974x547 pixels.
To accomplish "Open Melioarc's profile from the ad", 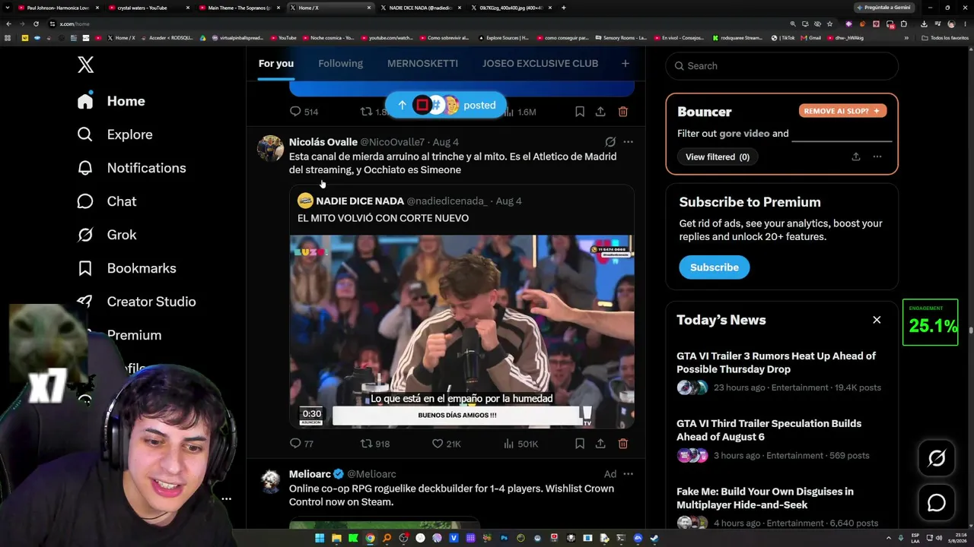I will pyautogui.click(x=310, y=474).
